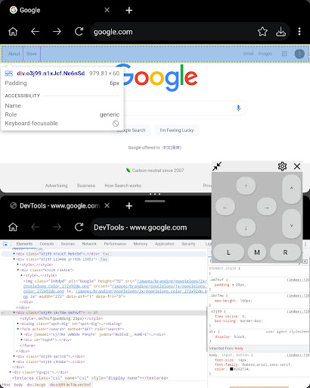
Task: Open the Google apps grid
Action: 284,54
